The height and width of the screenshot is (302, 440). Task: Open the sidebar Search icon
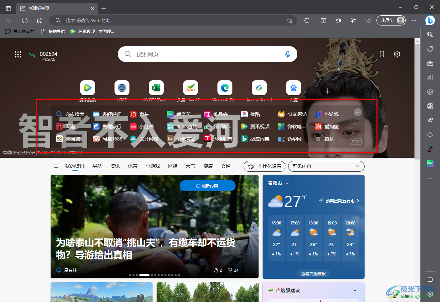[430, 34]
